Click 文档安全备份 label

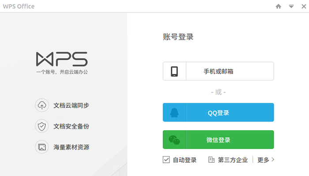72,126
